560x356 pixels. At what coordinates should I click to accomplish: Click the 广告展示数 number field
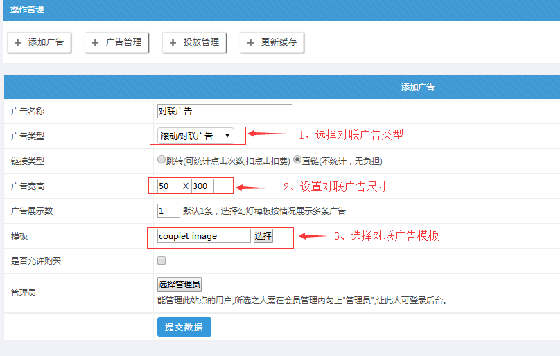click(x=168, y=211)
